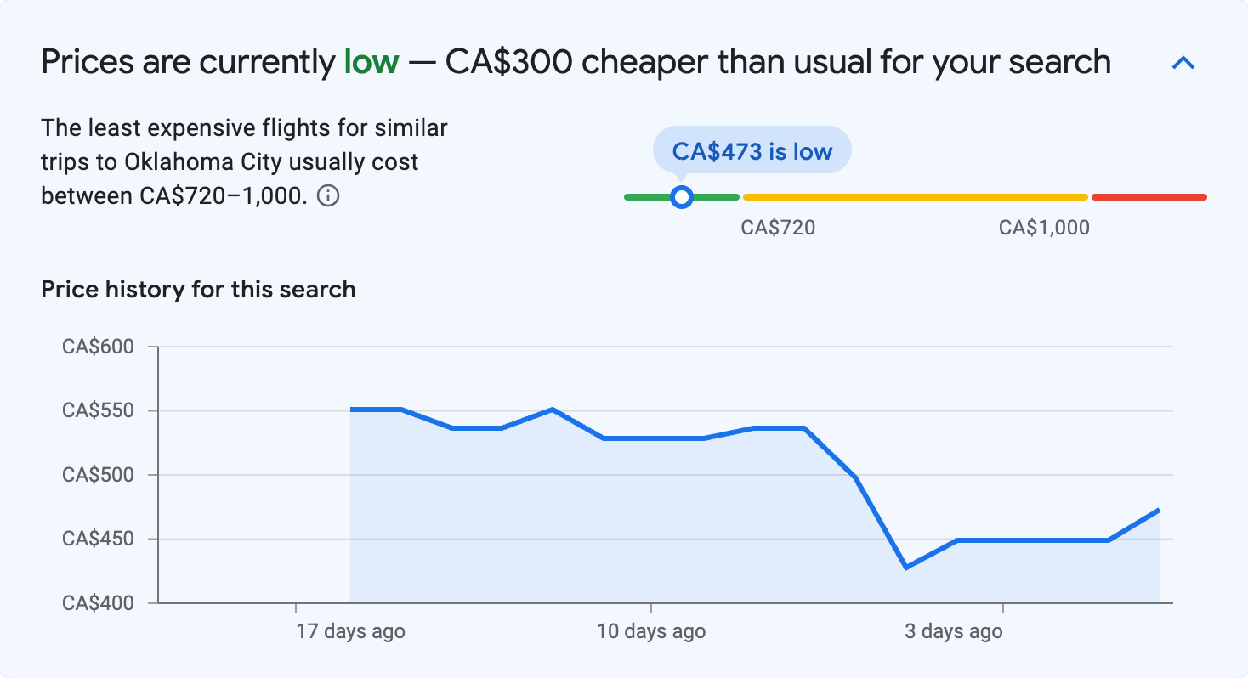Viewport: 1248px width, 678px height.
Task: Click the CA$450 y-axis label
Action: [99, 539]
